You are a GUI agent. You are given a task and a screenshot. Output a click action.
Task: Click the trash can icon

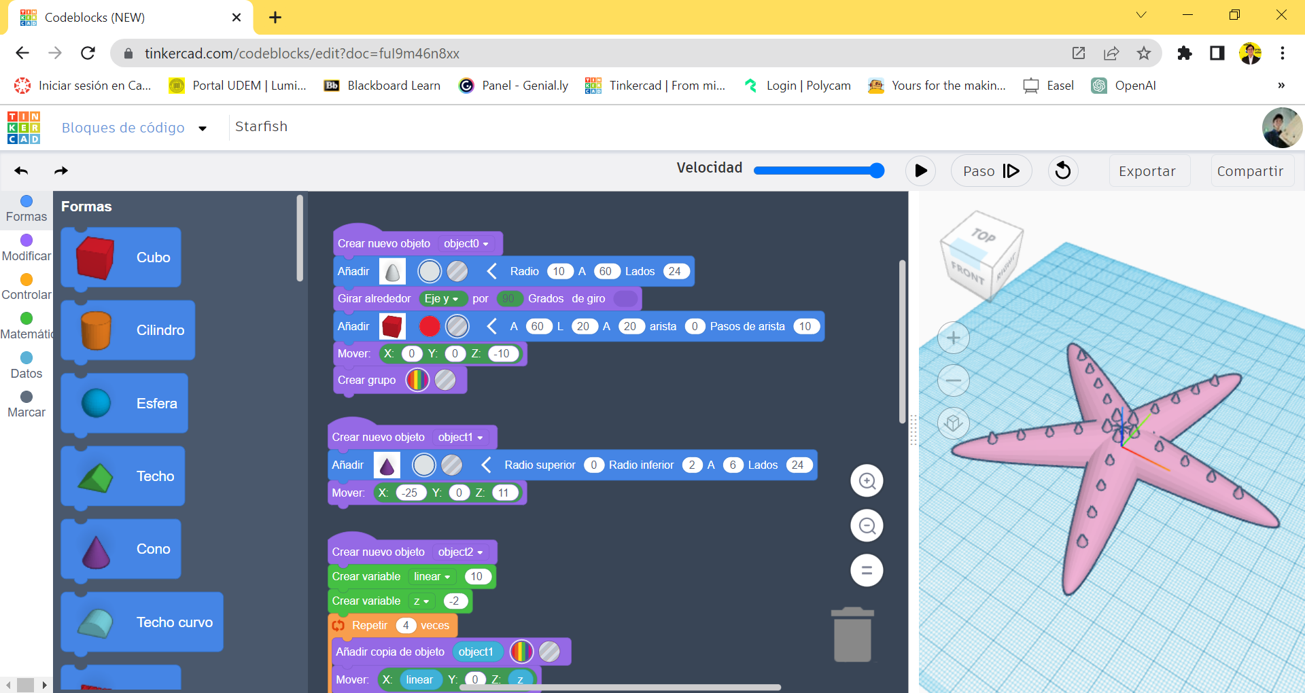tap(853, 634)
